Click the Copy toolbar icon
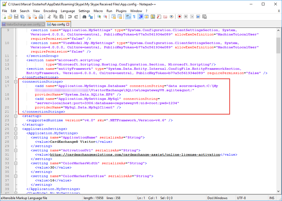282x201 pixels. pos(55,17)
